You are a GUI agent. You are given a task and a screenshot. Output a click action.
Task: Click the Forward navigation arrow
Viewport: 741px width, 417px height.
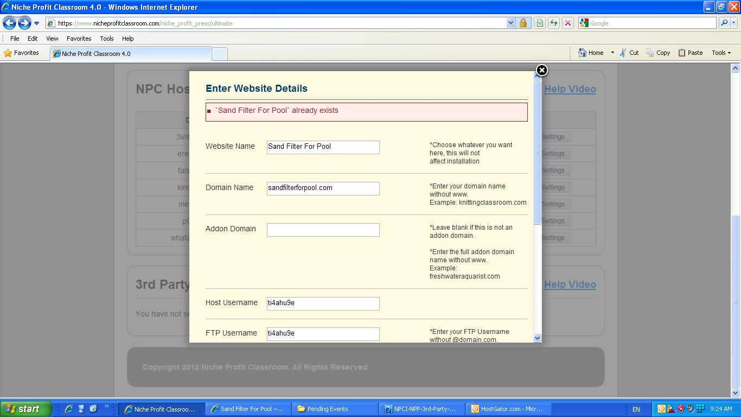tap(24, 23)
